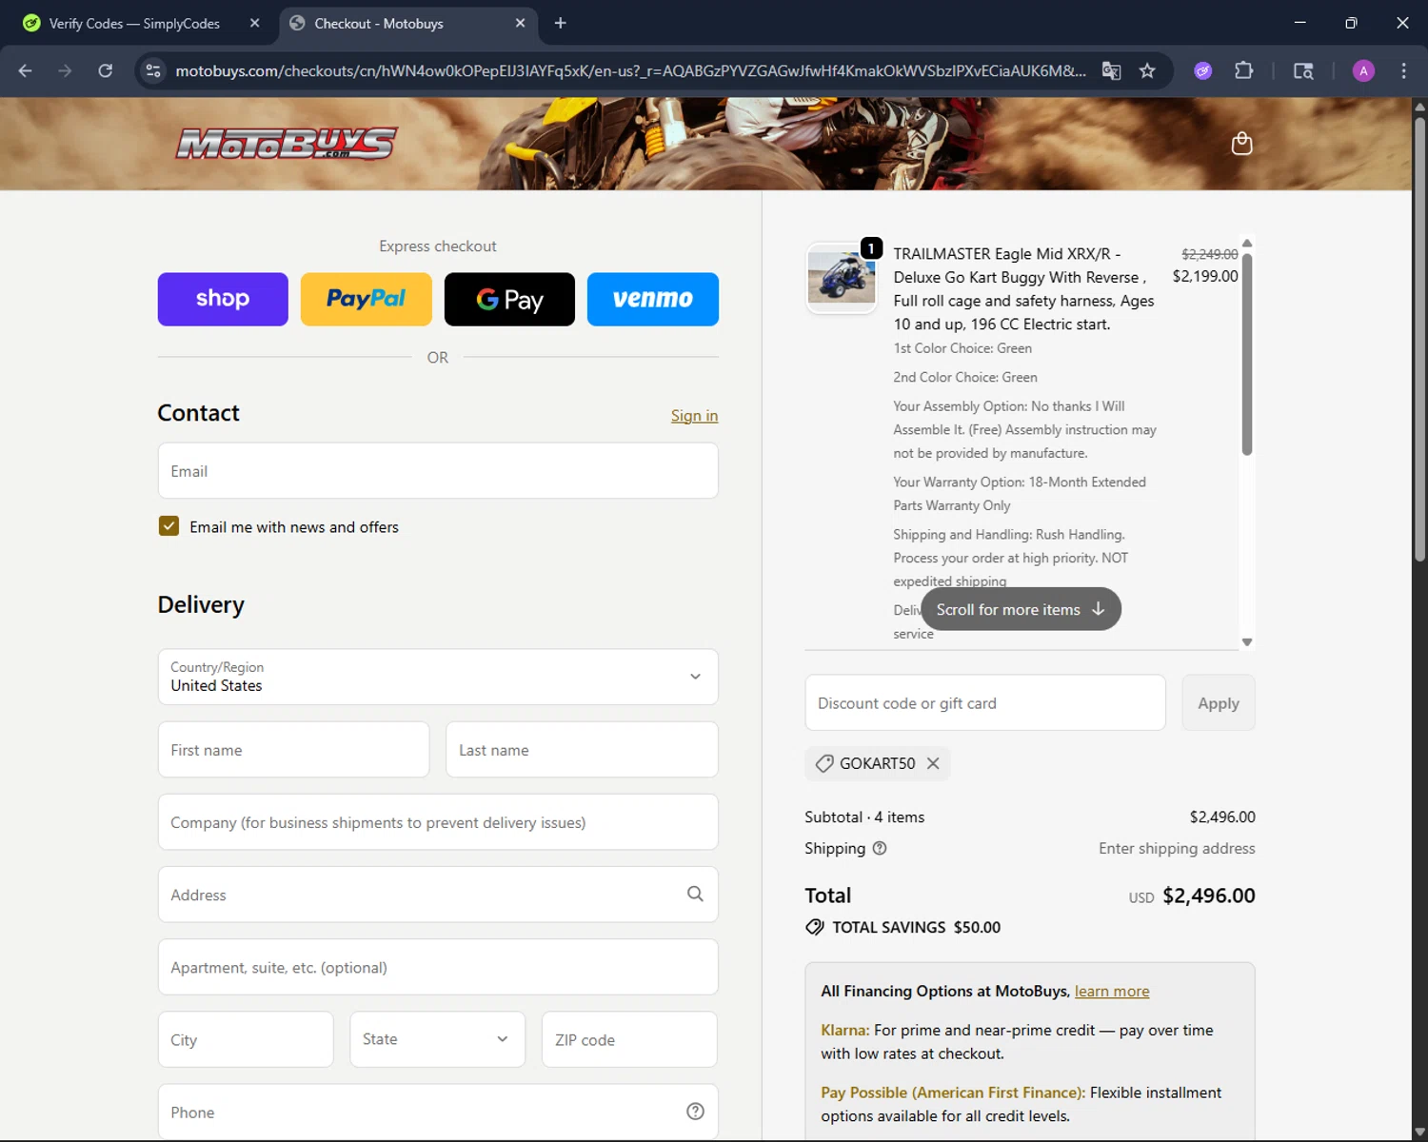Viewport: 1428px width, 1142px height.
Task: Click the Sign in link
Action: [x=694, y=416]
